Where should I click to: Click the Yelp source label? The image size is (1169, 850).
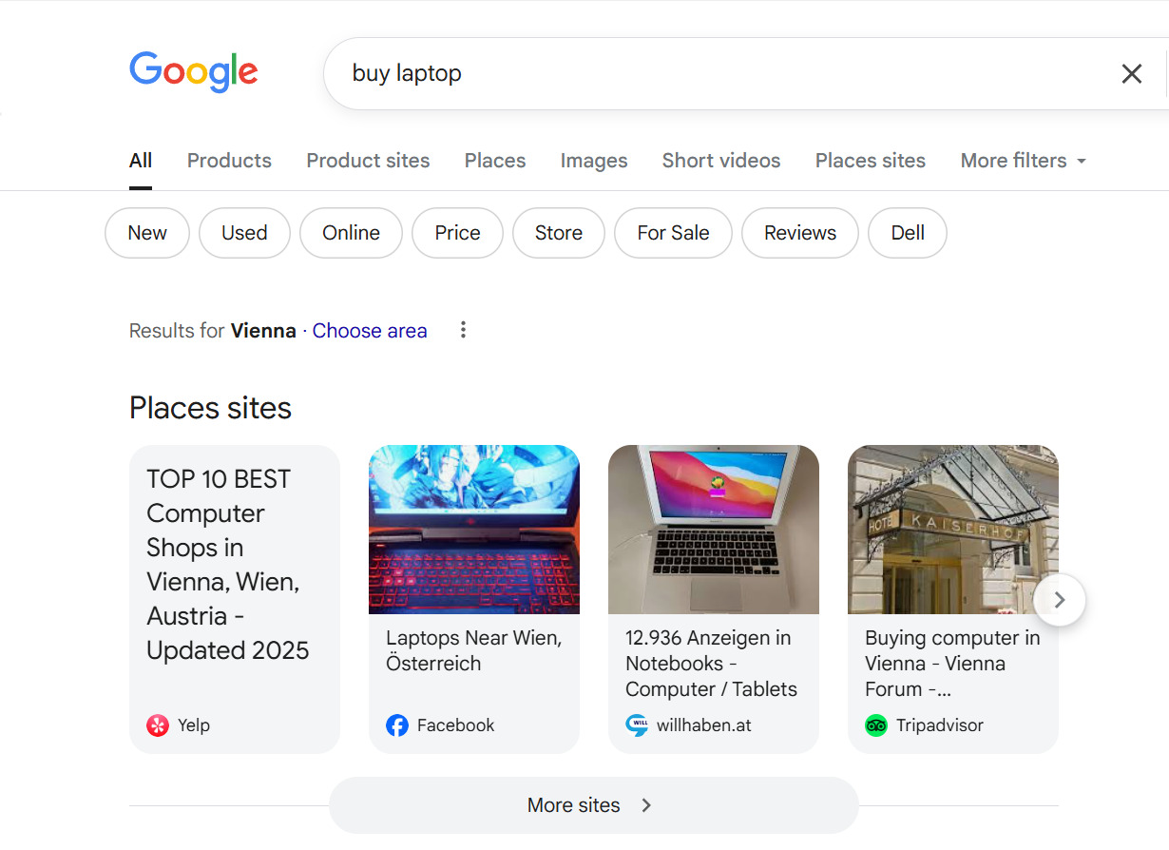point(194,725)
